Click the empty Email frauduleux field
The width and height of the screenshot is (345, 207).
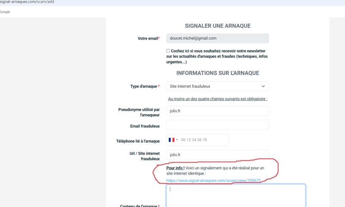[x=217, y=125]
